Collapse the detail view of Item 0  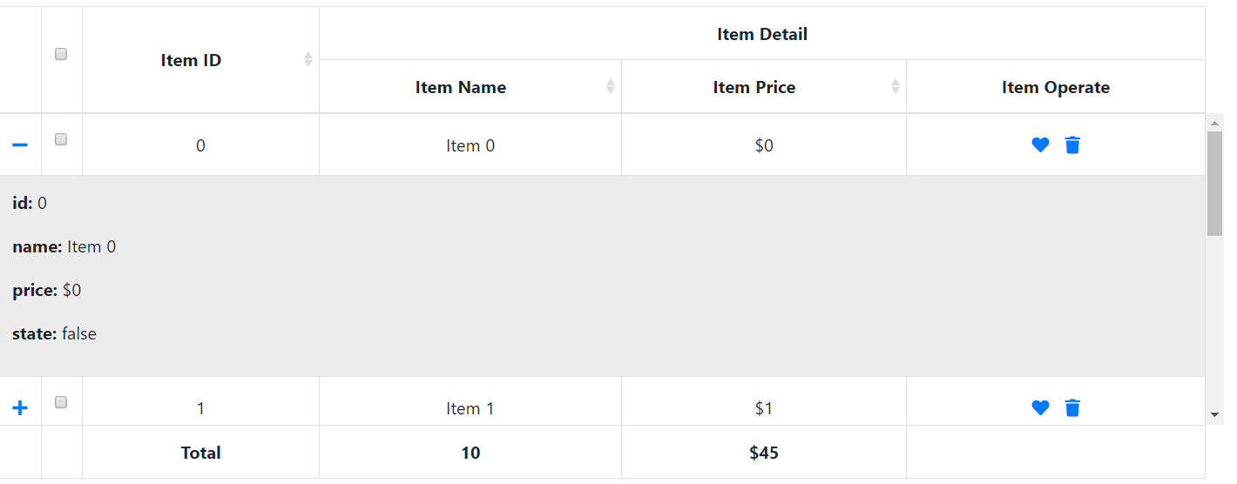(x=20, y=145)
